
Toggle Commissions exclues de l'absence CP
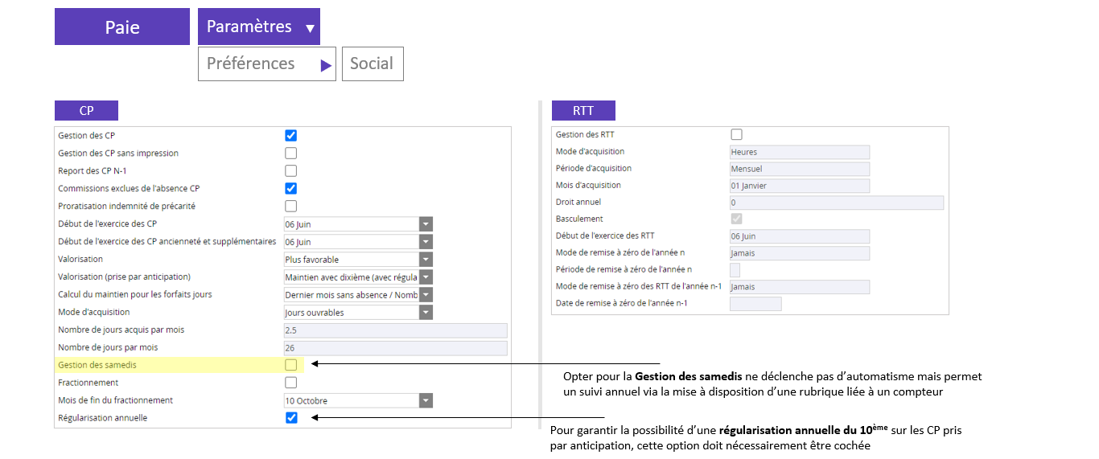[291, 189]
